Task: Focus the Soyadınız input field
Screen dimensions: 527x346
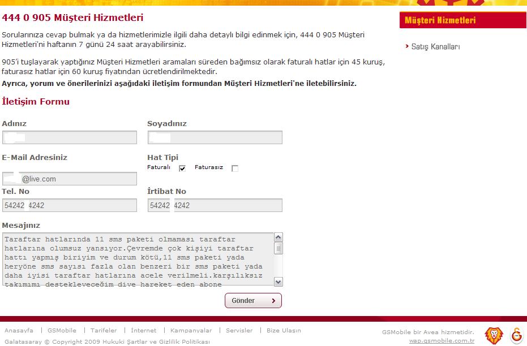Action: 215,137
